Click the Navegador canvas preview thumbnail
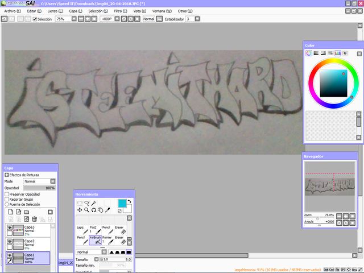The image size is (364, 273). tap(330, 187)
